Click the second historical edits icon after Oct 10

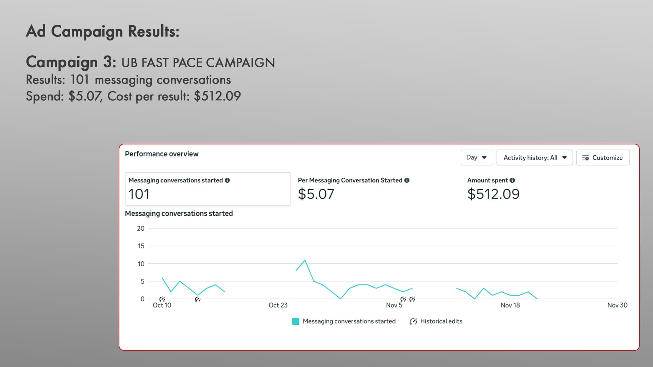(x=198, y=299)
